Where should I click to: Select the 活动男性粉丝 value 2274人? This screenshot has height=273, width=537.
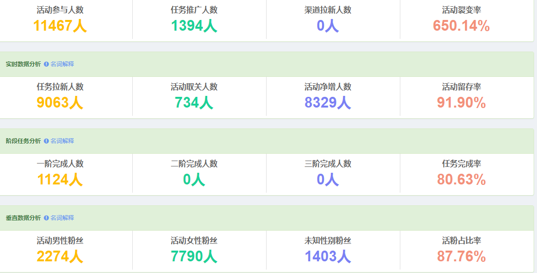[x=60, y=256]
